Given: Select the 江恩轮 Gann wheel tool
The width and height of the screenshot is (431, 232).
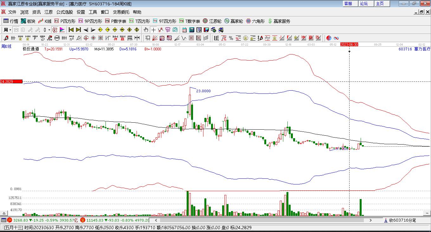Looking at the screenshot, I should pos(212,21).
